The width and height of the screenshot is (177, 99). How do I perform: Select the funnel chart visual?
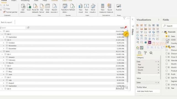coord(141,32)
